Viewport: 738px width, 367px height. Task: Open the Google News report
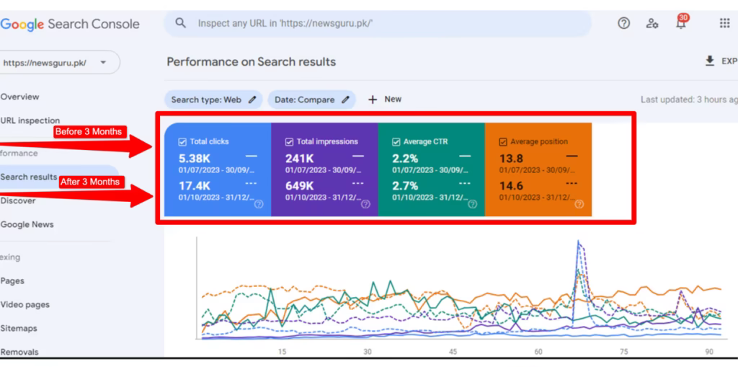pos(27,224)
